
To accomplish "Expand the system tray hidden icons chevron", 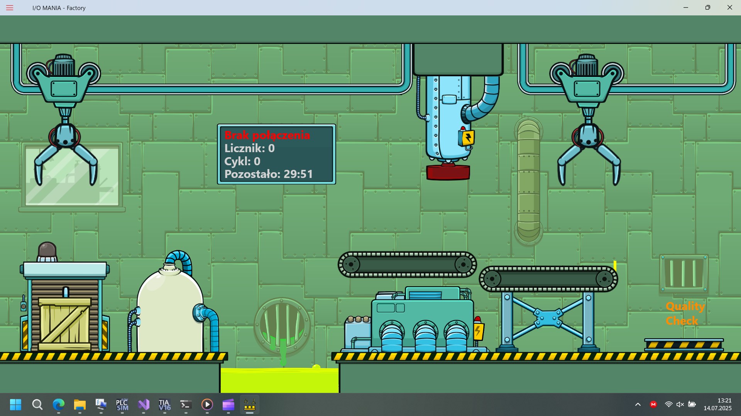I will pyautogui.click(x=638, y=404).
